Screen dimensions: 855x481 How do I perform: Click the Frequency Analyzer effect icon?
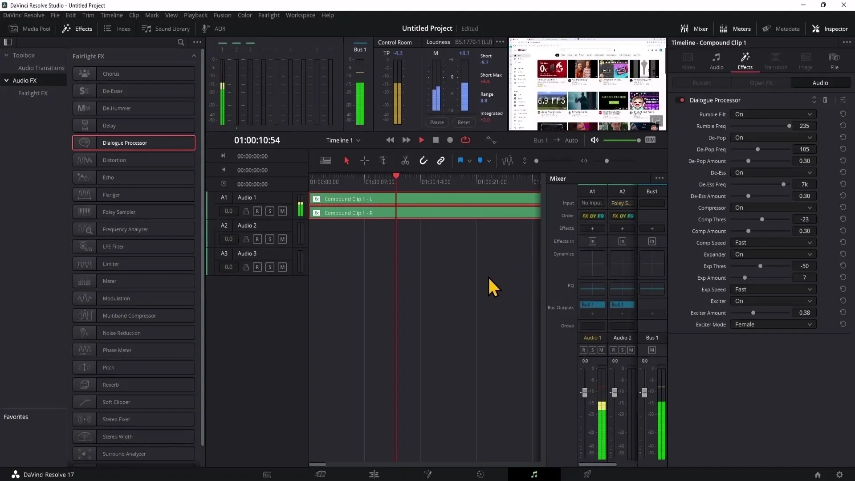point(84,229)
